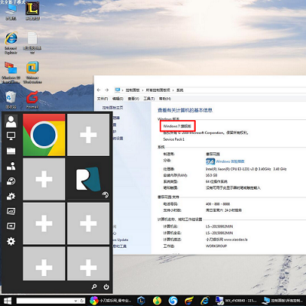Image resolution: width=306 pixels, height=306 pixels.
Task: Open the recent items clock-folder icon in sidebar
Action: pos(11,181)
